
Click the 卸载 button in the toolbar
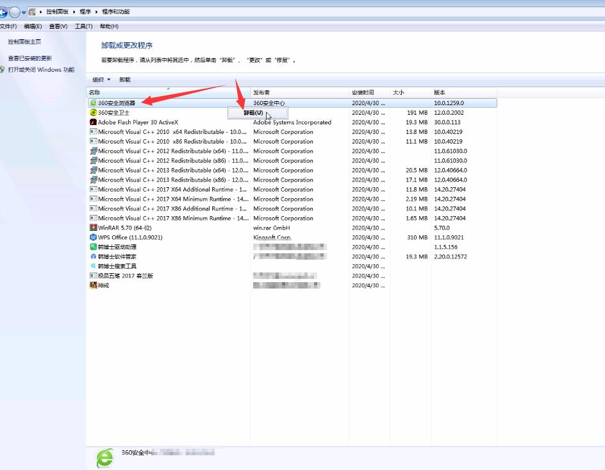125,80
